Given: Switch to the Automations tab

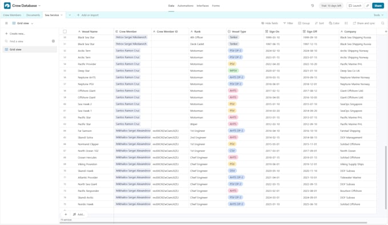Looking at the screenshot, I should (185, 6).
